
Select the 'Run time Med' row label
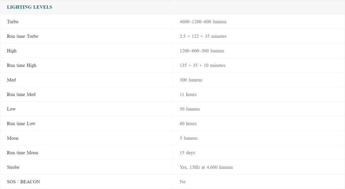[21, 94]
